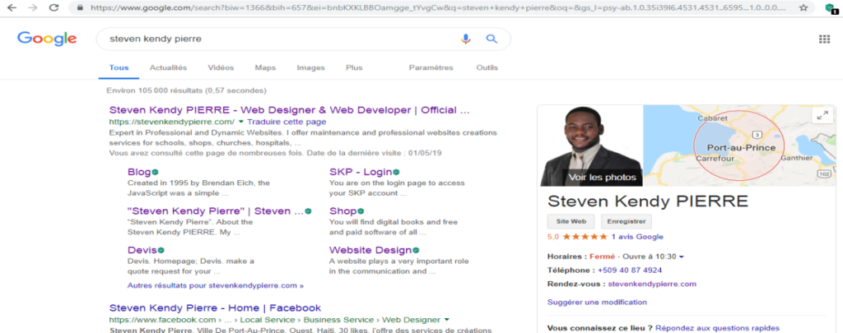Expand the map with the arrows icon

tap(820, 116)
